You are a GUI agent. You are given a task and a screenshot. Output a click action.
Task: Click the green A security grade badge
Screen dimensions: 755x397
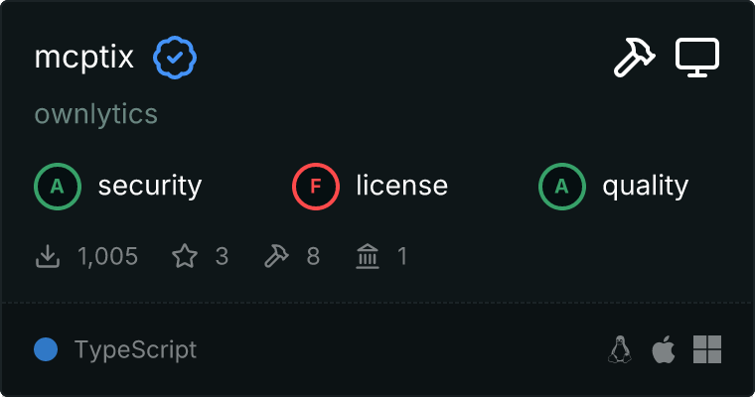pyautogui.click(x=58, y=186)
